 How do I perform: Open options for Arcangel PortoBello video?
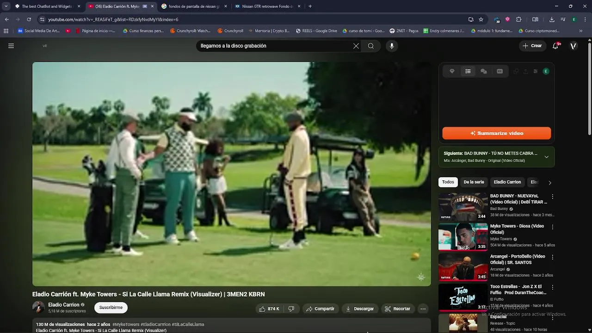point(552,257)
